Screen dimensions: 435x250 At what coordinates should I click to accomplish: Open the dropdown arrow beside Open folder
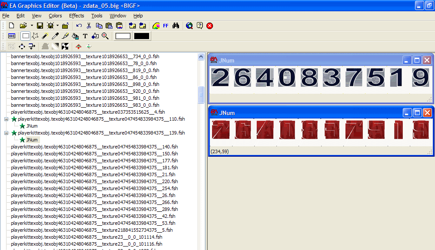[31, 26]
